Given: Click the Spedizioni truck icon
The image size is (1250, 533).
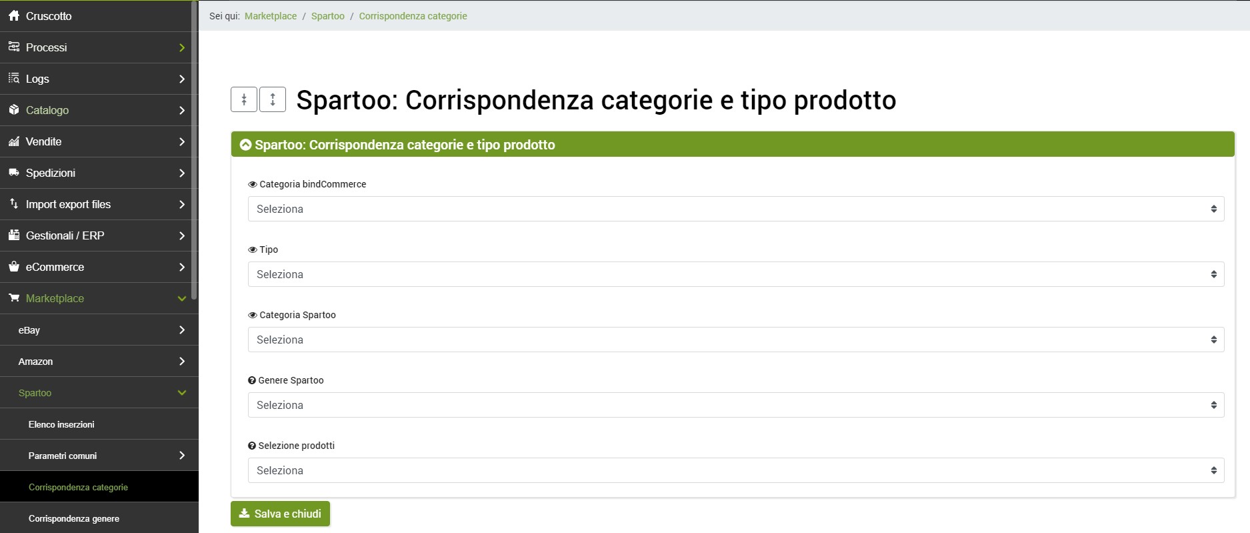Looking at the screenshot, I should (14, 173).
